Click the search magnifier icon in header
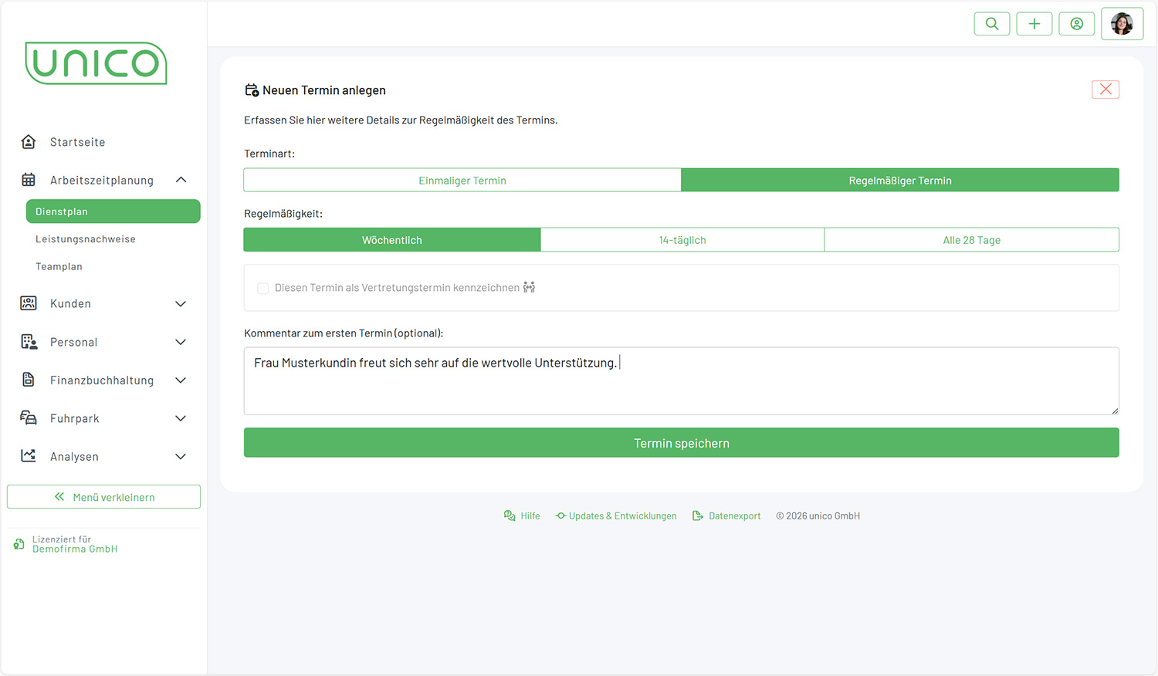This screenshot has height=676, width=1158. pos(992,24)
